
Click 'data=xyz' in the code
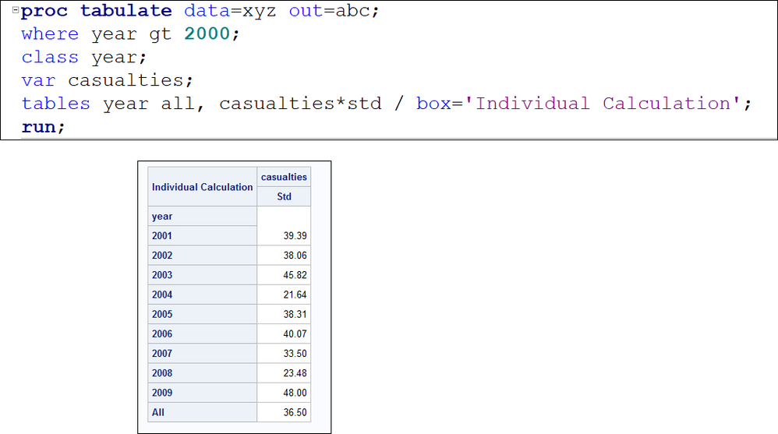230,11
